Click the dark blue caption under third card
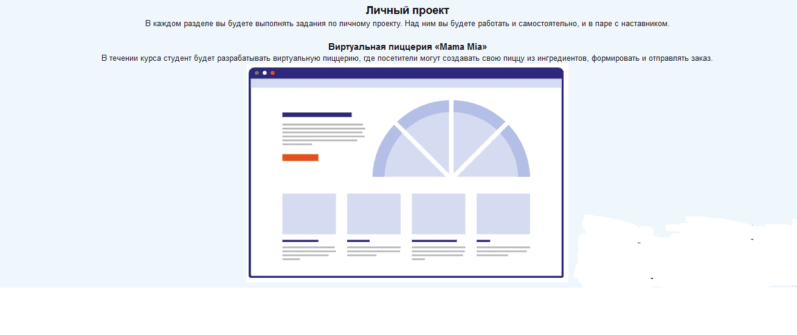Screen dimensions: 797x335 (433, 241)
